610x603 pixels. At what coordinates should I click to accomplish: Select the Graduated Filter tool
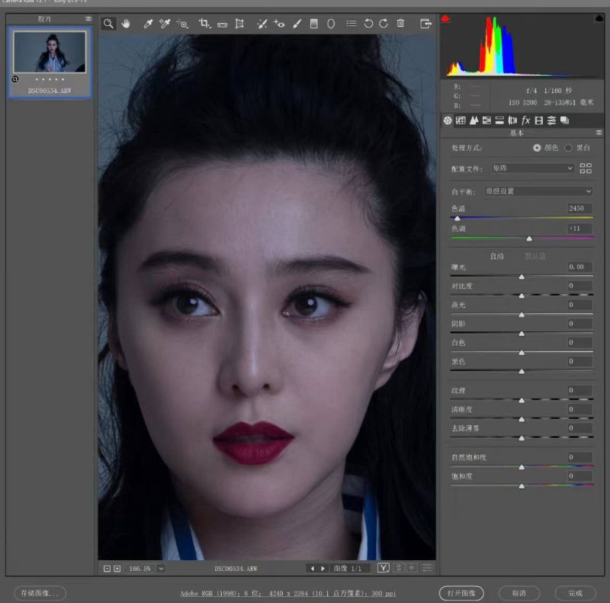coord(313,24)
